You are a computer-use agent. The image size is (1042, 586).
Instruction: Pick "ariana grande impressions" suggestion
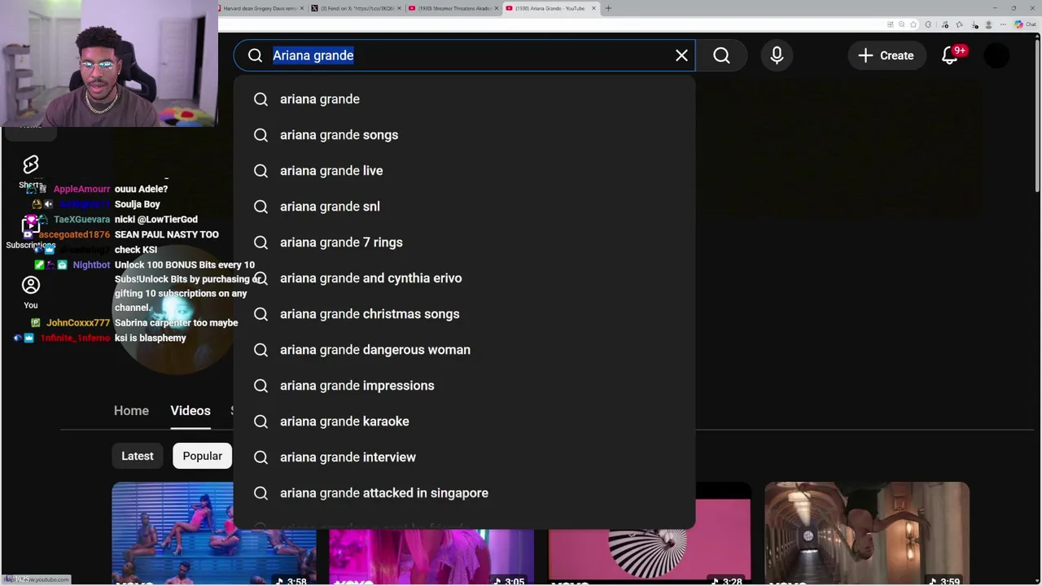pos(464,386)
